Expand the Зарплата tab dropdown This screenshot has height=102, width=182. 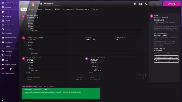[x=49, y=9]
